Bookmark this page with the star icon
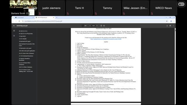187x105 pixels. pyautogui.click(x=167, y=21)
